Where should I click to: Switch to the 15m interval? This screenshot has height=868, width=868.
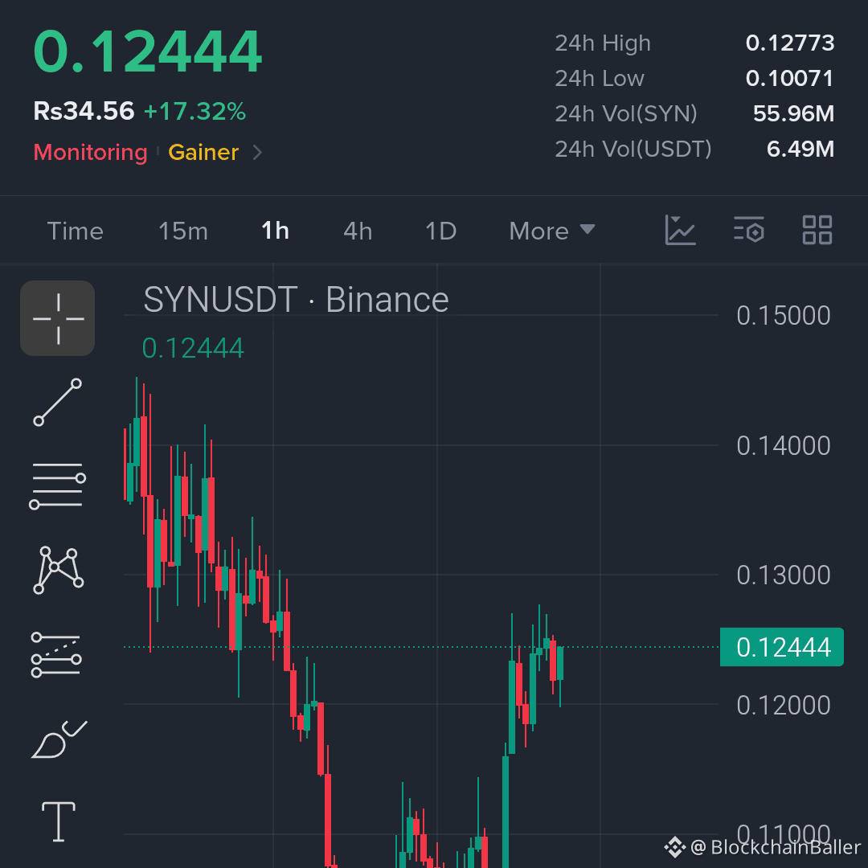183,231
